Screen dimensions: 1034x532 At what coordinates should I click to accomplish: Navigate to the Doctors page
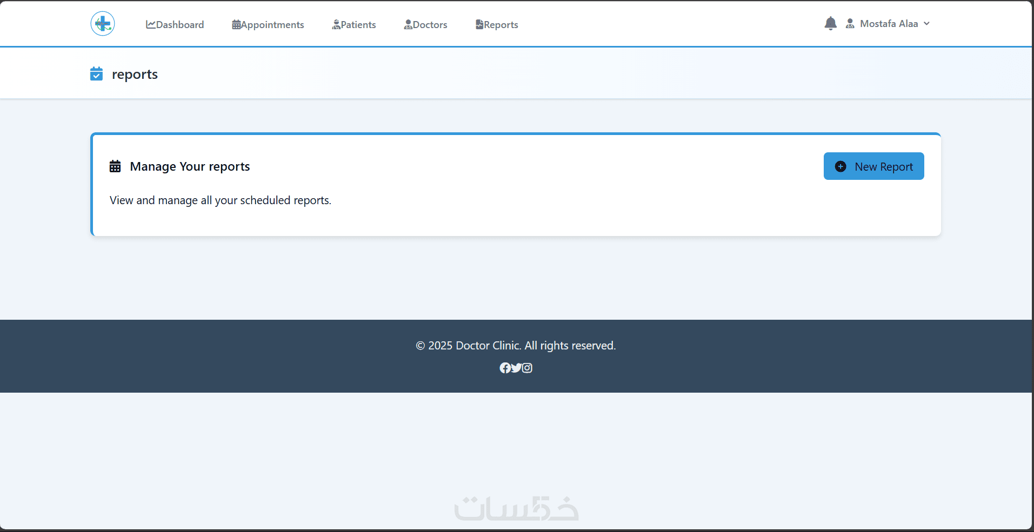coord(426,24)
